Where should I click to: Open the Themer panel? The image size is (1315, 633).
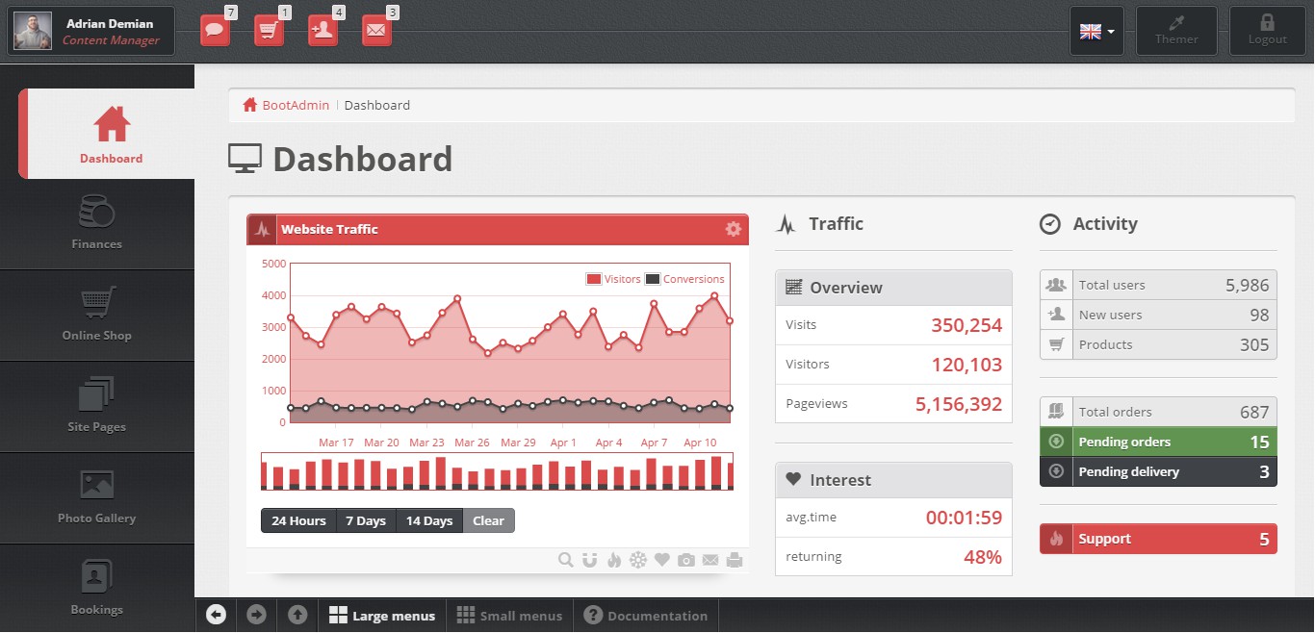1176,31
